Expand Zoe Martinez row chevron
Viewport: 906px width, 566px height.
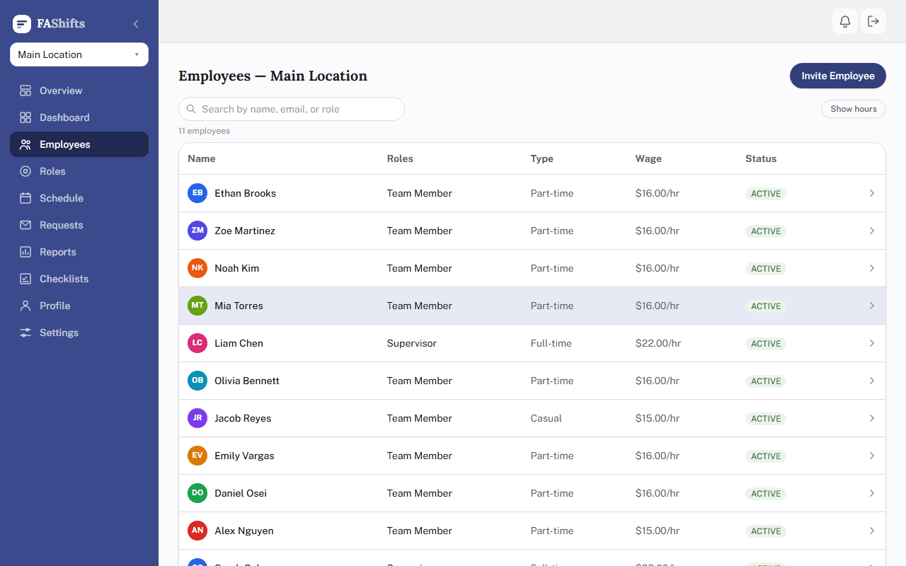click(872, 231)
